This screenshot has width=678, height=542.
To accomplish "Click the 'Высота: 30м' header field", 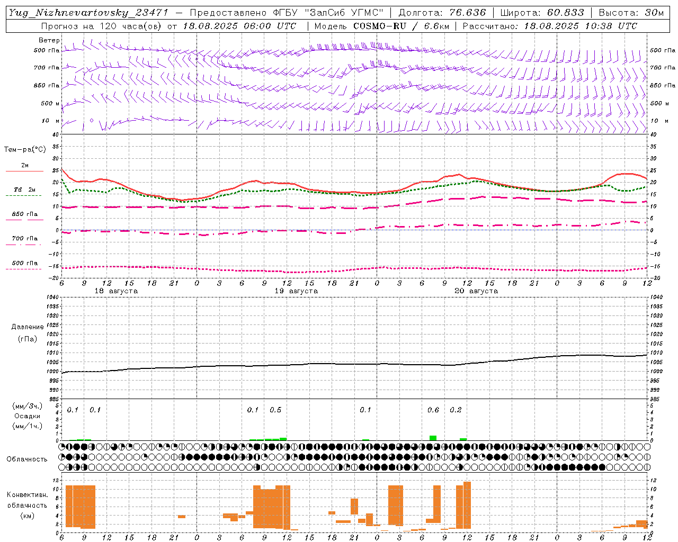I will coord(631,13).
